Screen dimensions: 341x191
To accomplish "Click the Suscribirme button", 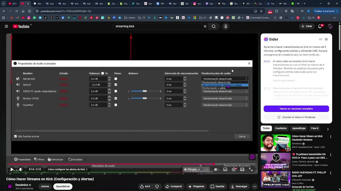I will tap(63, 186).
